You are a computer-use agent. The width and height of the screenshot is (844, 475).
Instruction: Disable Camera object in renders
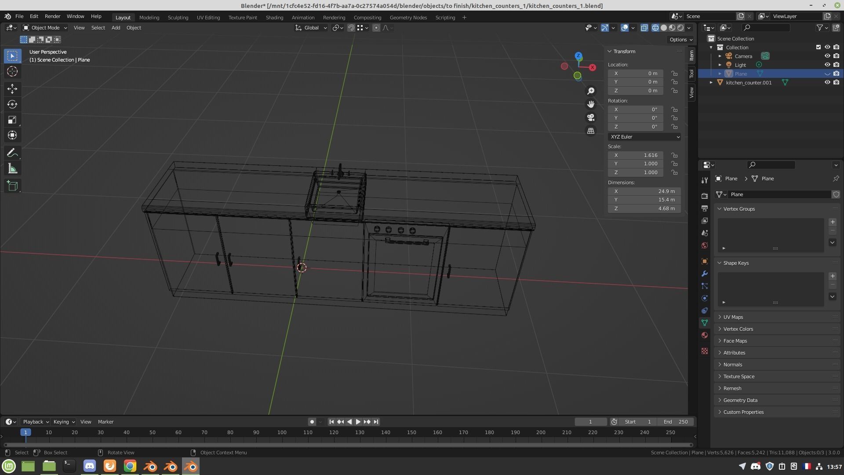coord(836,56)
